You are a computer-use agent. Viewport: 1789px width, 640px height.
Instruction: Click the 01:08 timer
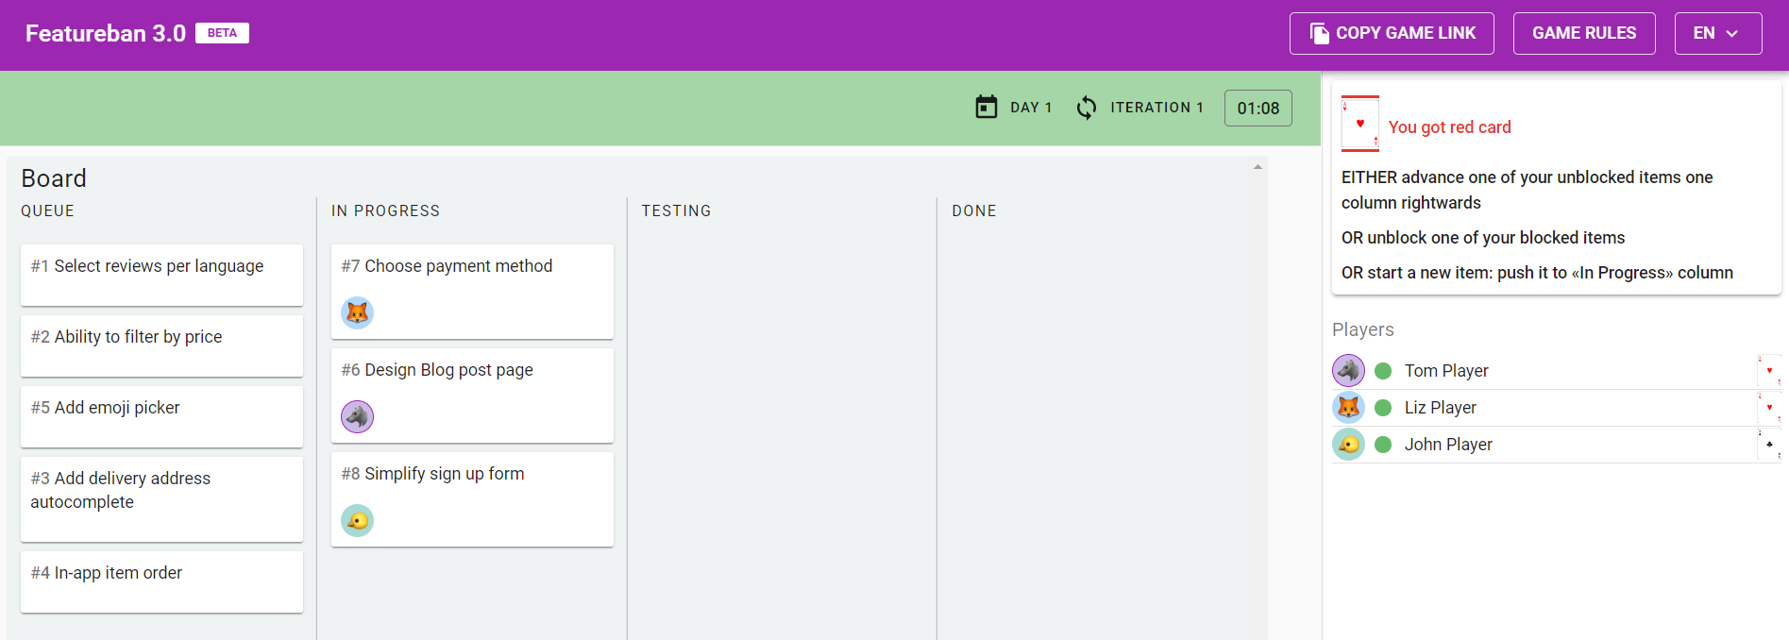(1258, 109)
